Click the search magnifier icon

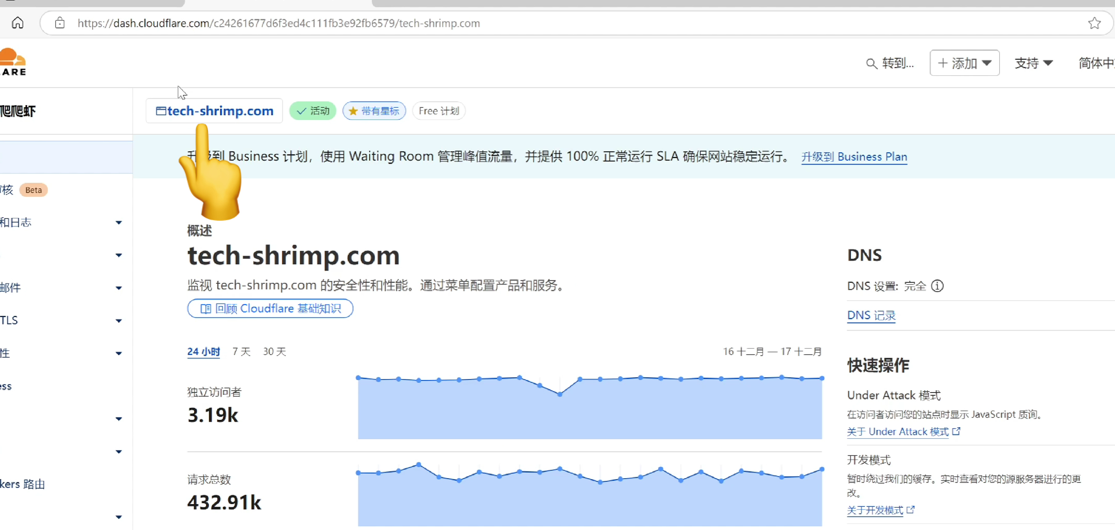pos(871,63)
